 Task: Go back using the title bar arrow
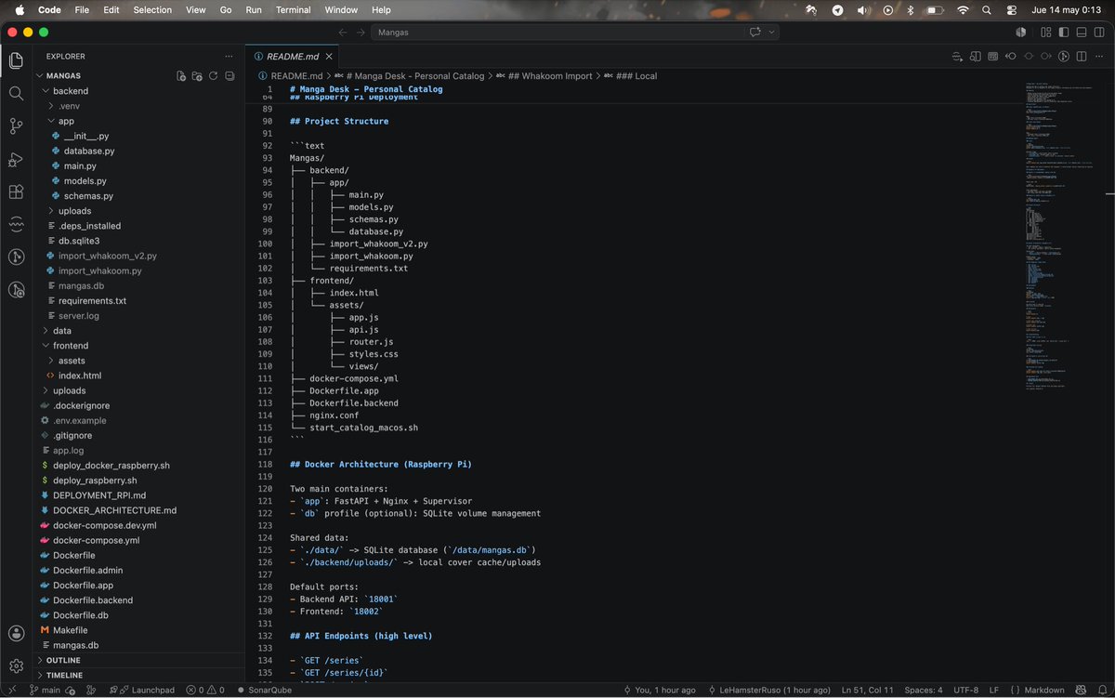pos(342,32)
